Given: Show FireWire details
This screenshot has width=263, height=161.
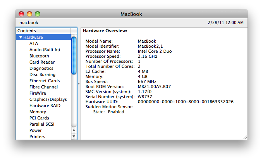Looking at the screenshot, I should 38,93.
